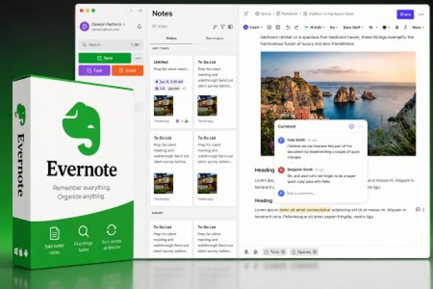This screenshot has height=289, width=433.
Task: Click the Spaces tag chip in the footer
Action: coord(304,252)
